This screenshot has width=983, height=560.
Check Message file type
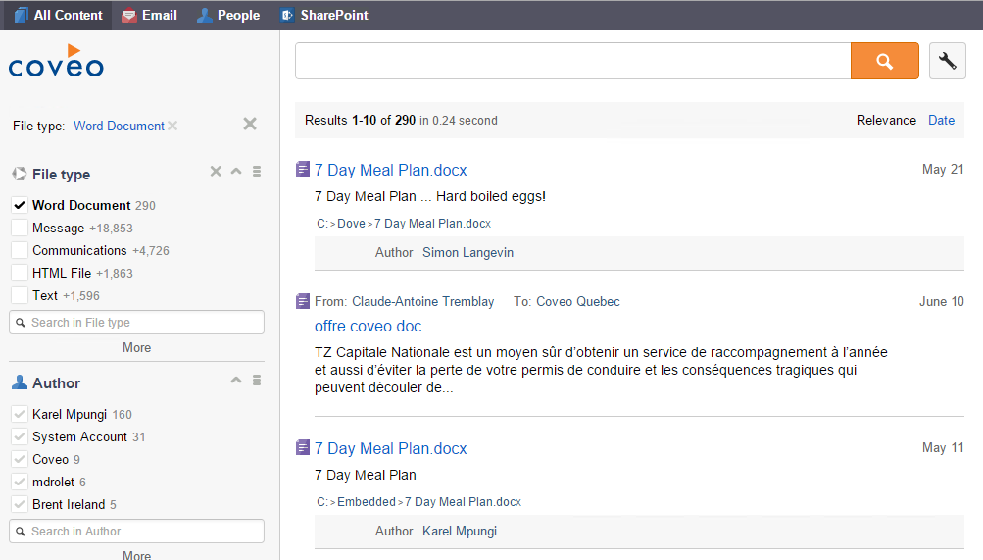coord(20,228)
